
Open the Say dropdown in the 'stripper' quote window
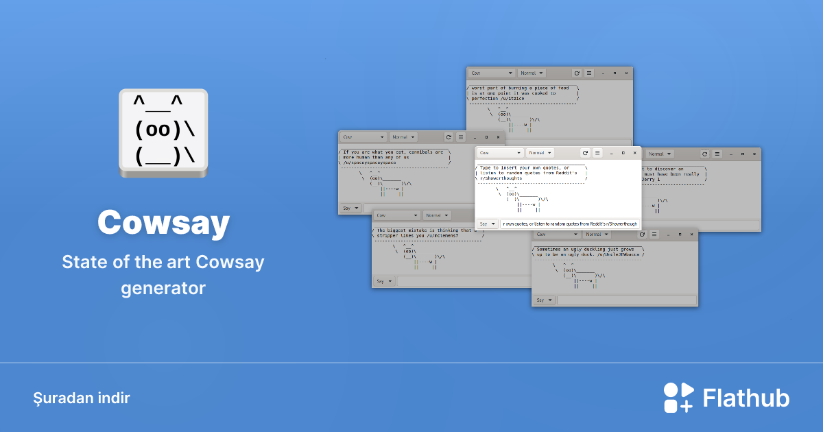[x=384, y=280]
